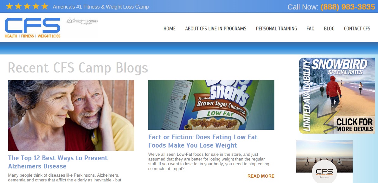Click America's #1 Fitness tagline text

(x=101, y=7)
